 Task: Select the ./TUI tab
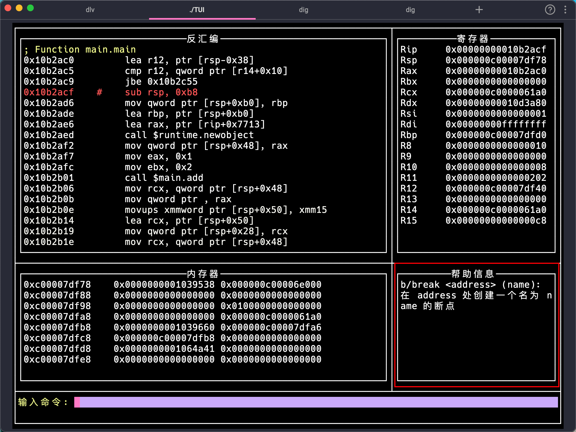[197, 10]
